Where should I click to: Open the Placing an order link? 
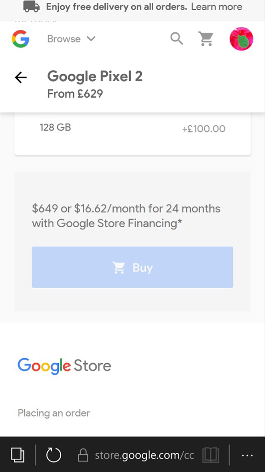tap(54, 413)
